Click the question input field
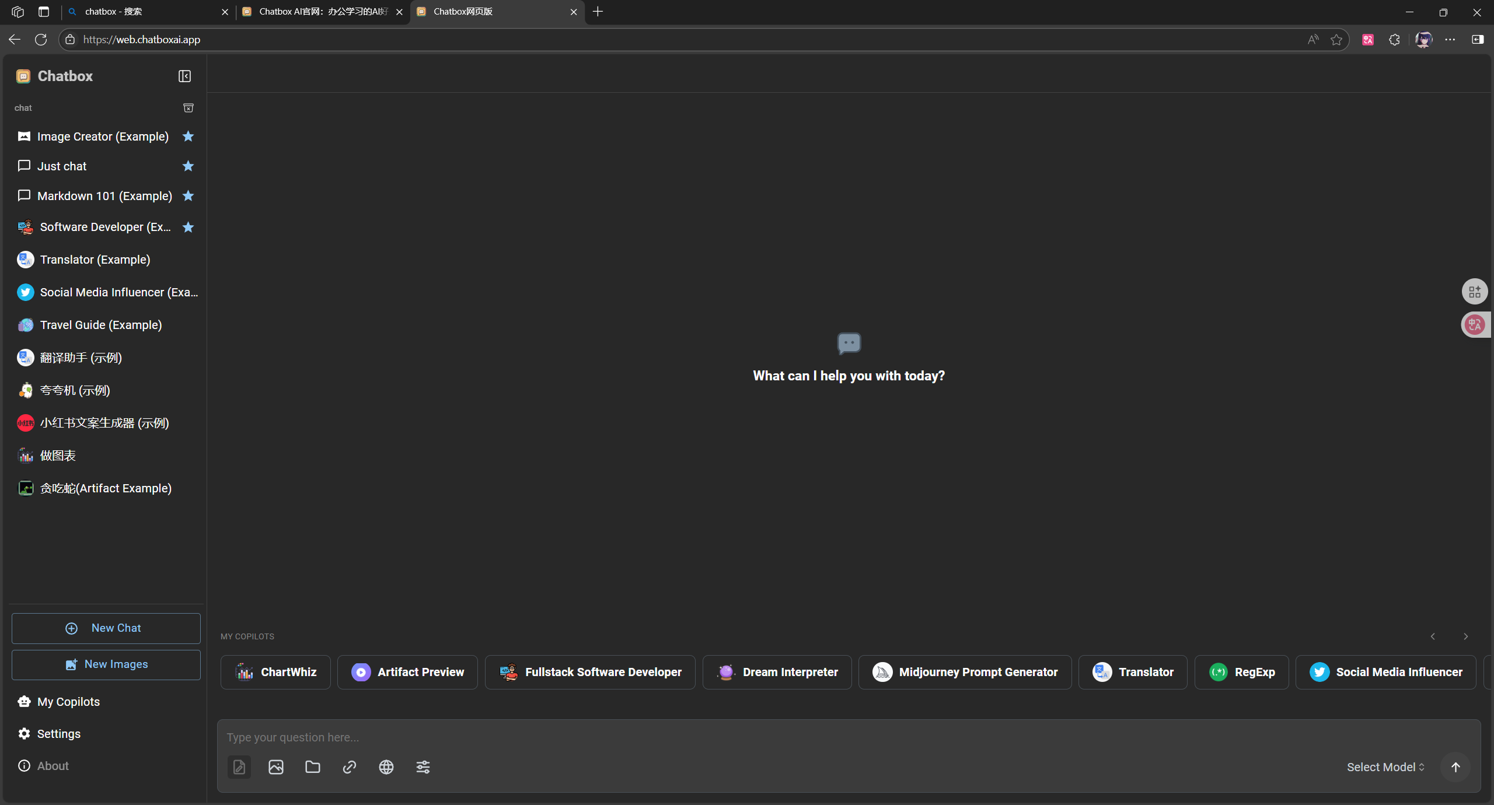 849,737
